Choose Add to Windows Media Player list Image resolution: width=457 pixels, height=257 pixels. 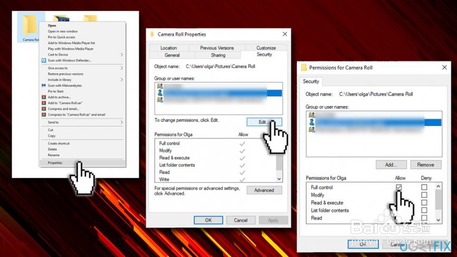(71, 43)
